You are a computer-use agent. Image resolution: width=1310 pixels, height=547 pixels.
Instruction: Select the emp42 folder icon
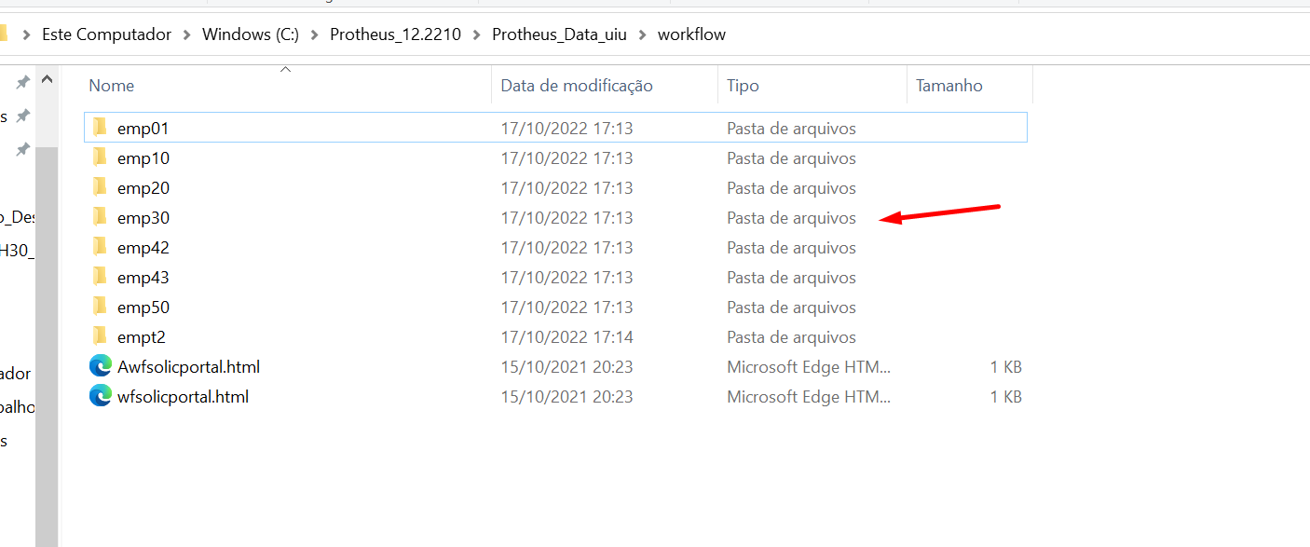[100, 247]
